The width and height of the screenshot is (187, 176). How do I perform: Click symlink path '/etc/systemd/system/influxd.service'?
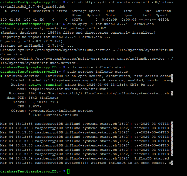tap(73, 50)
